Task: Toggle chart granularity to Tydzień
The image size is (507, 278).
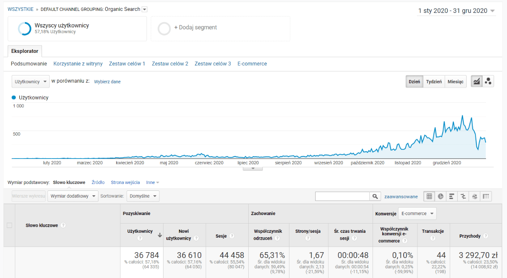Action: 434,81
